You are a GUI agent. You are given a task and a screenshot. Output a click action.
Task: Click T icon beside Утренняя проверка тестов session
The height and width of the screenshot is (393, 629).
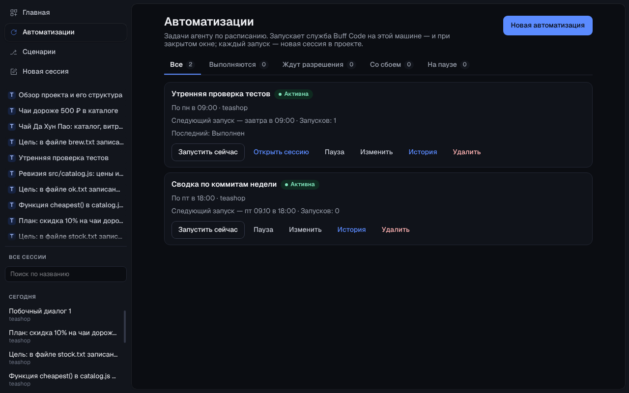pos(12,158)
